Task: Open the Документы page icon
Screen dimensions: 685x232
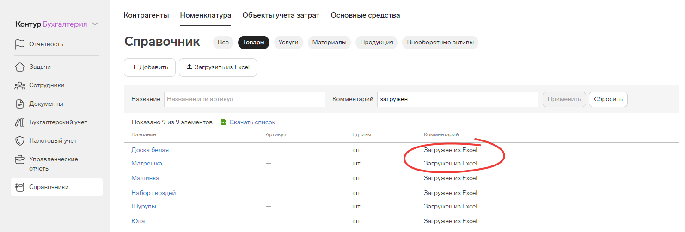Action: click(x=19, y=104)
